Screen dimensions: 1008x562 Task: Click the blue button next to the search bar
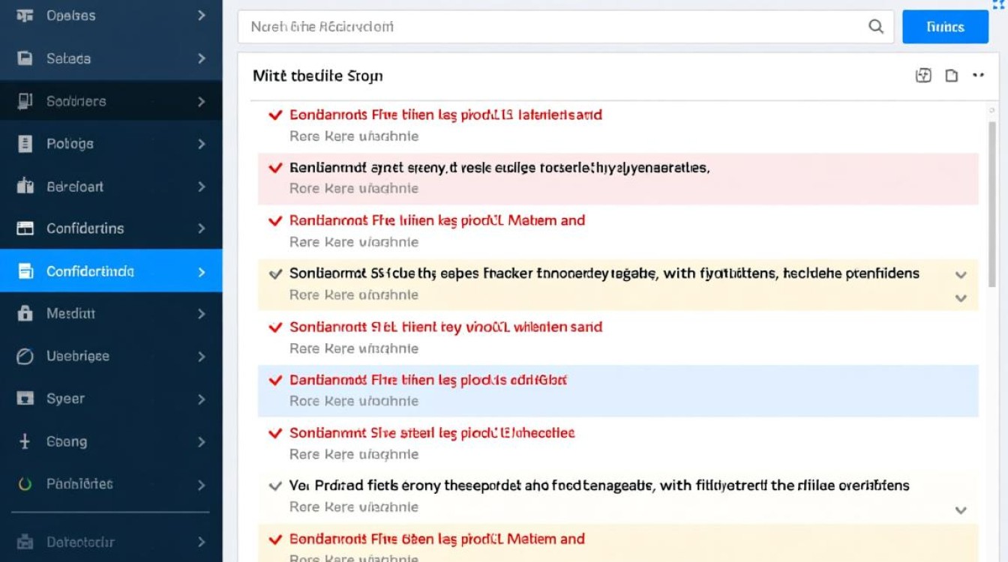[945, 27]
